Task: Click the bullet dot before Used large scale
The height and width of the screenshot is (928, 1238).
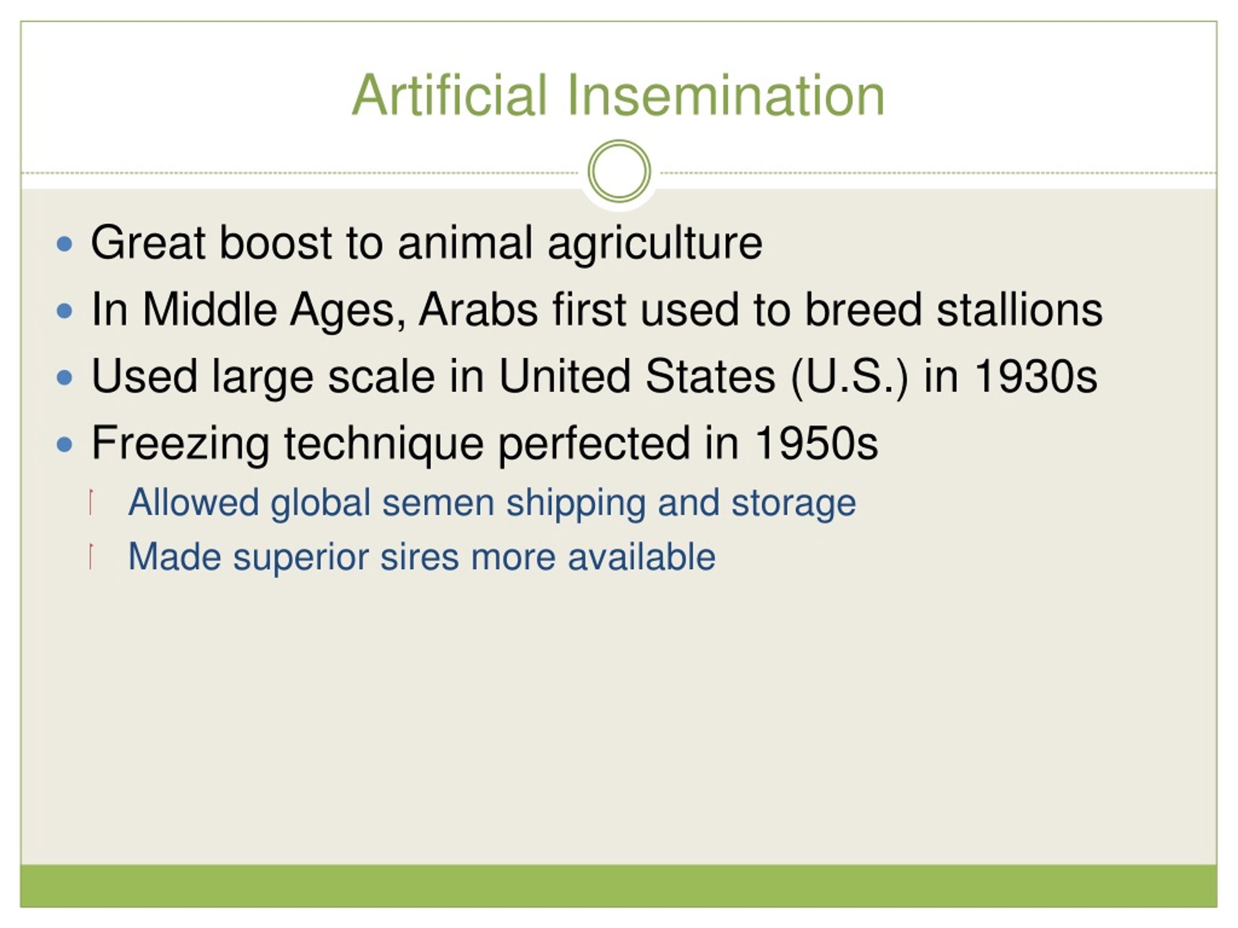Action: (x=65, y=377)
